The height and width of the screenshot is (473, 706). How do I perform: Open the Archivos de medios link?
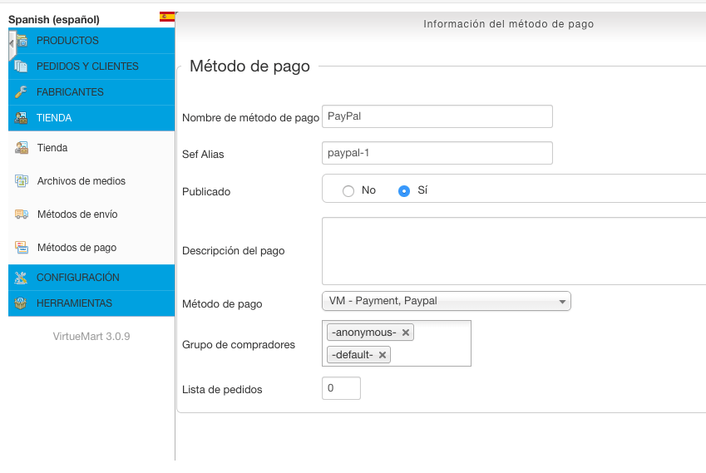pyautogui.click(x=81, y=181)
